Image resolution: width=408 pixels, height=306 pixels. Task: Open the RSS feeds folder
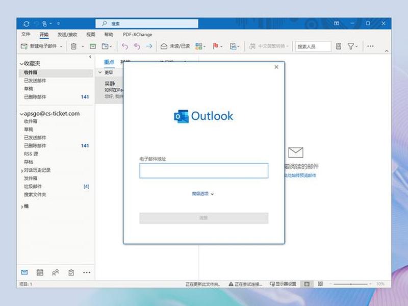pyautogui.click(x=56, y=154)
